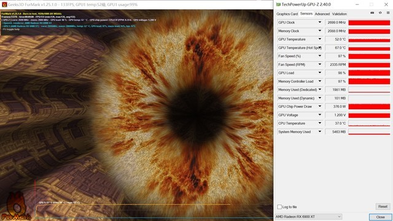Click the GPU Temperature history graph
Image resolution: width=393 pixels, height=221 pixels.
[x=369, y=39]
